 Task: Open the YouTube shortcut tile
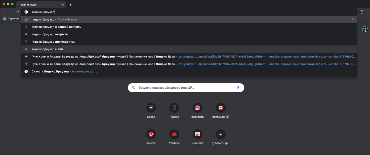pyautogui.click(x=174, y=137)
